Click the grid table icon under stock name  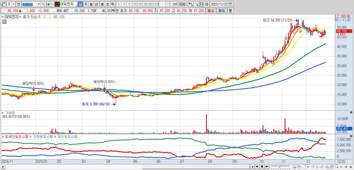4,22
